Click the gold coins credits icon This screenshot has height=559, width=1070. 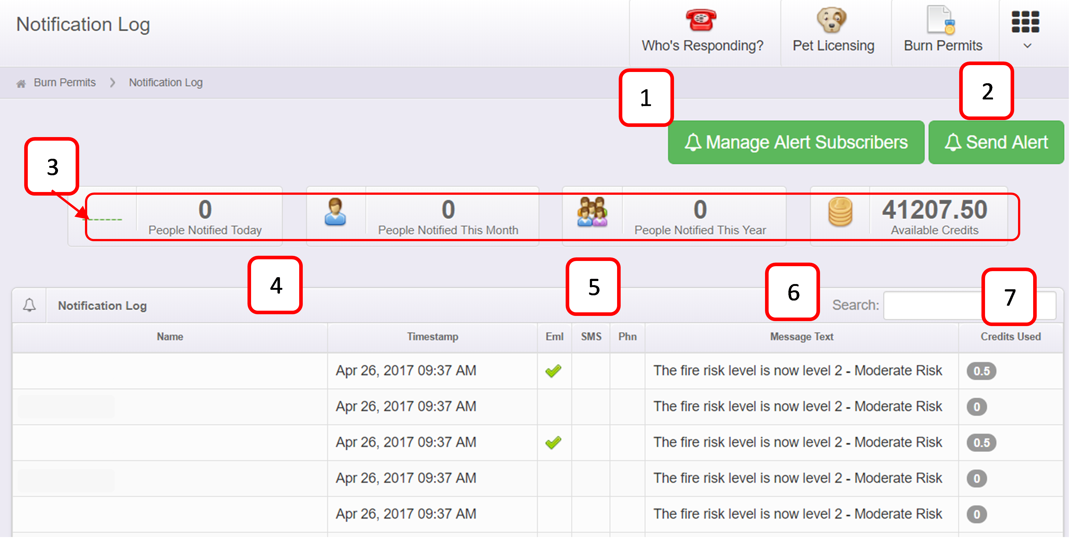click(840, 212)
